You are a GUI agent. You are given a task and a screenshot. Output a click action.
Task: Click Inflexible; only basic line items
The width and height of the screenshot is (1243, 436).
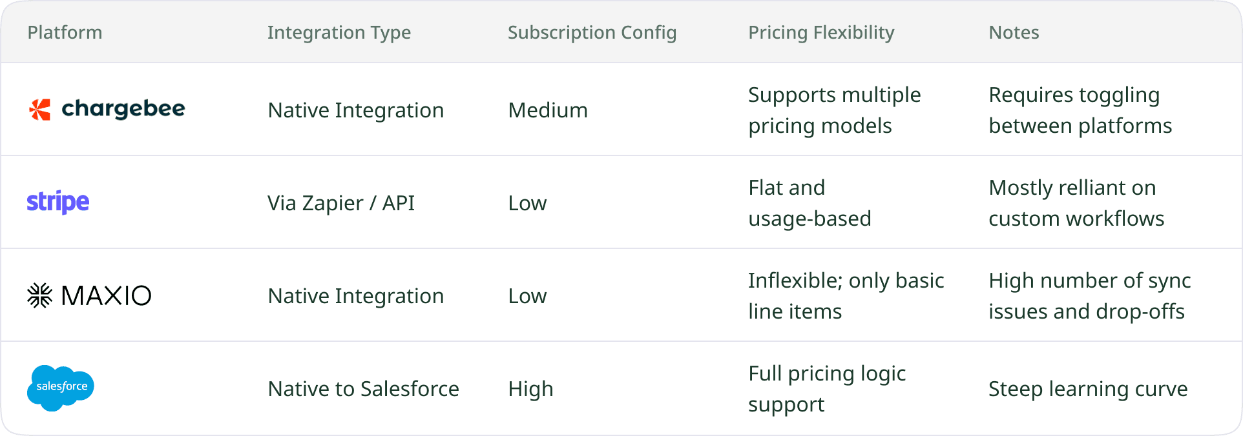pyautogui.click(x=846, y=296)
